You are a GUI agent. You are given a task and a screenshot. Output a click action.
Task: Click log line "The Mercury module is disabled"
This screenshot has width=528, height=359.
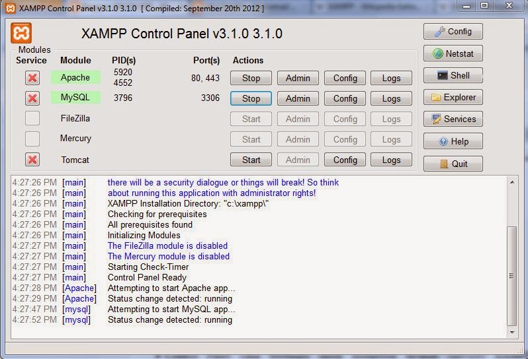pyautogui.click(x=168, y=257)
